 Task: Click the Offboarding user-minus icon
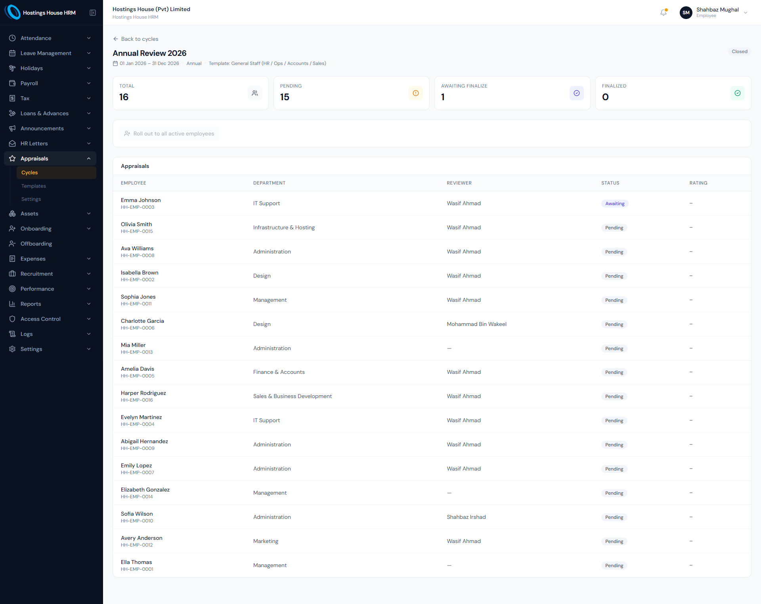click(x=12, y=244)
